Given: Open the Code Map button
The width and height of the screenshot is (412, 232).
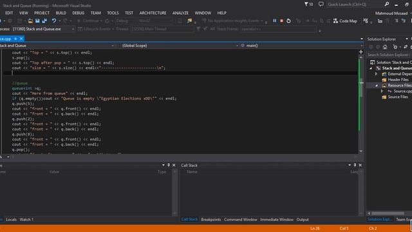Looking at the screenshot, I should coord(345,21).
